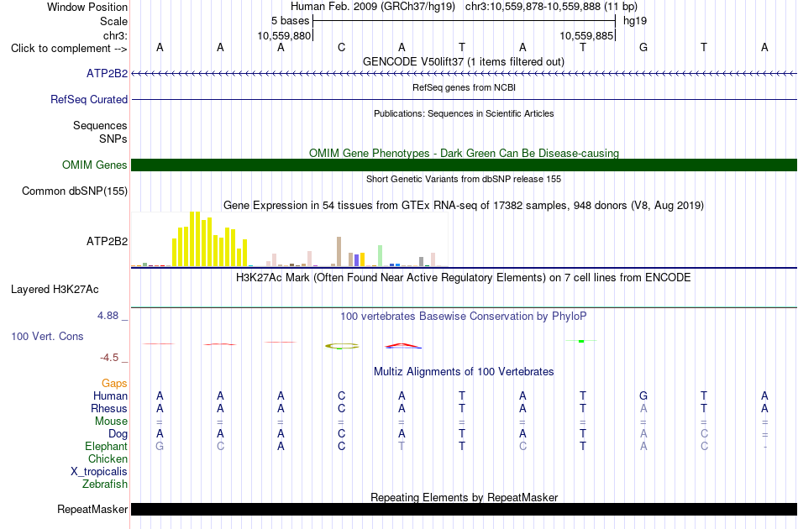Select the X_tropicalis species label
This screenshot has width=798, height=529.
[x=99, y=472]
